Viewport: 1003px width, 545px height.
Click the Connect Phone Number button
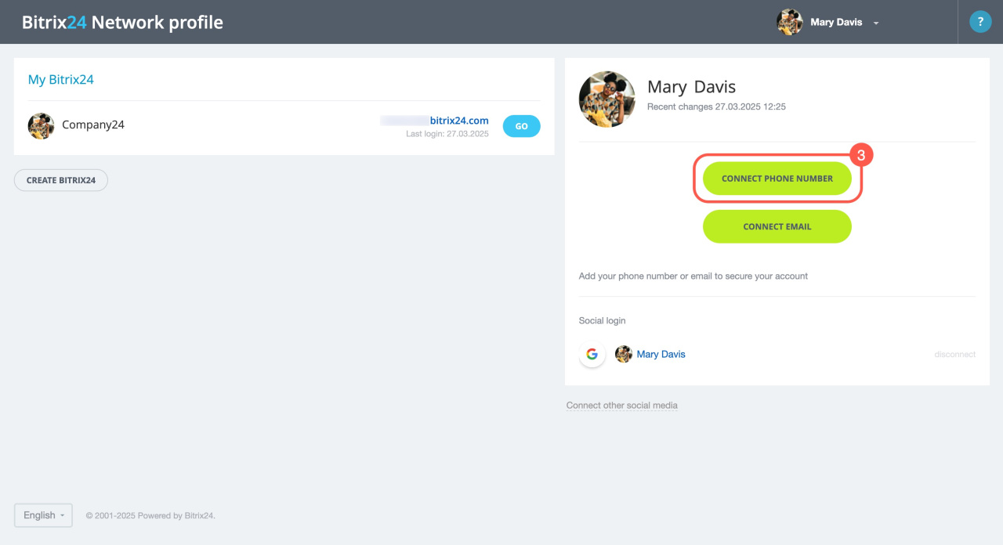[x=777, y=179]
